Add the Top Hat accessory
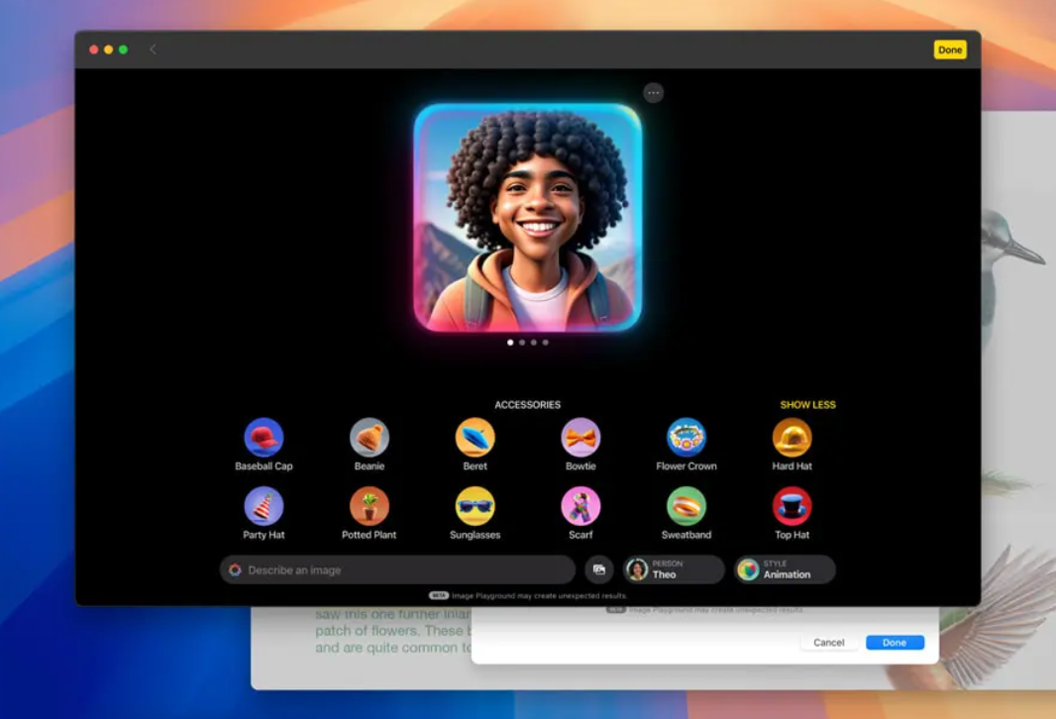Viewport: 1056px width, 719px height. point(792,506)
